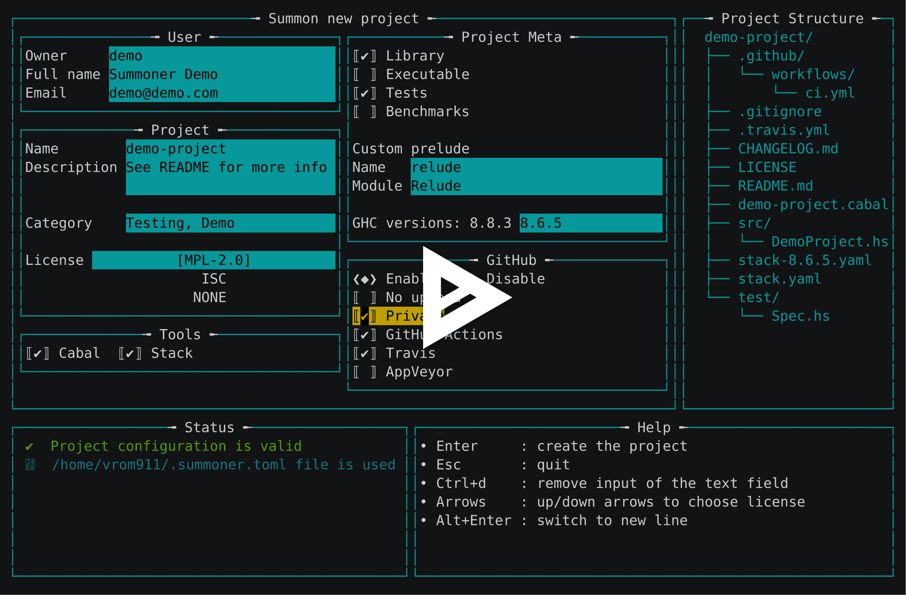Click README.md in the project tree
906x595 pixels.
click(x=775, y=186)
